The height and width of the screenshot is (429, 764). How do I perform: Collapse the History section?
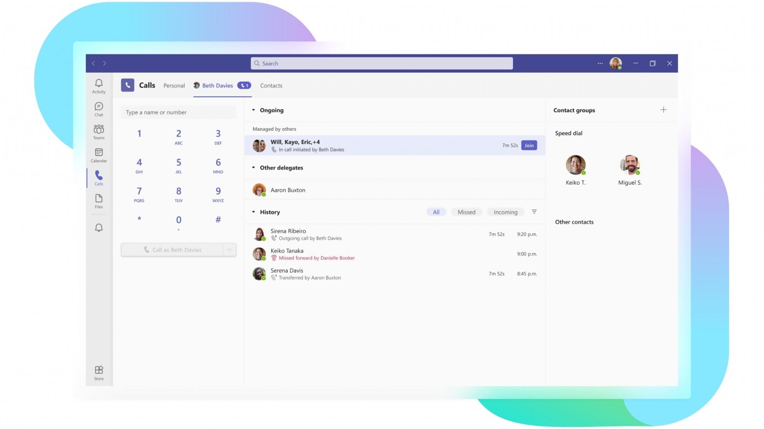point(253,211)
